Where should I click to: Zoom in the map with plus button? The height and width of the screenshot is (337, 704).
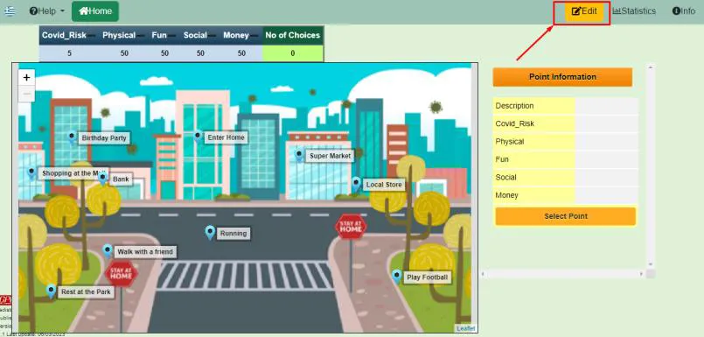(x=26, y=78)
